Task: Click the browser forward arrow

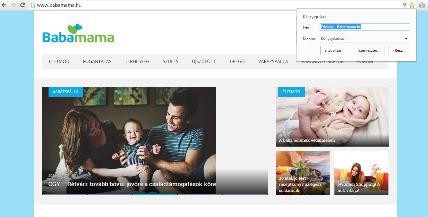Action: tap(13, 5)
